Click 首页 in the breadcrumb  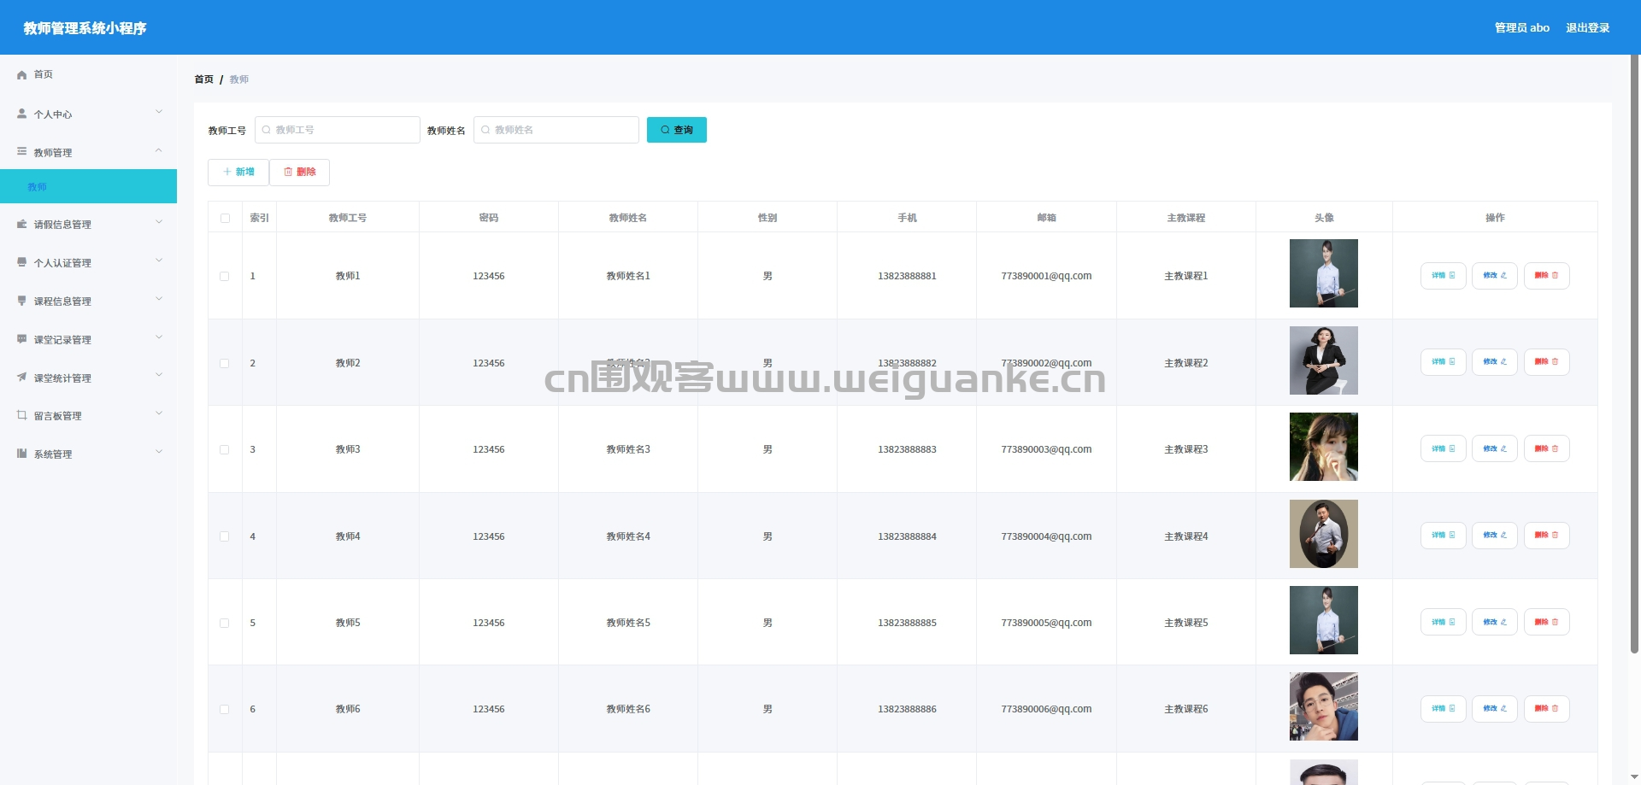click(x=203, y=79)
